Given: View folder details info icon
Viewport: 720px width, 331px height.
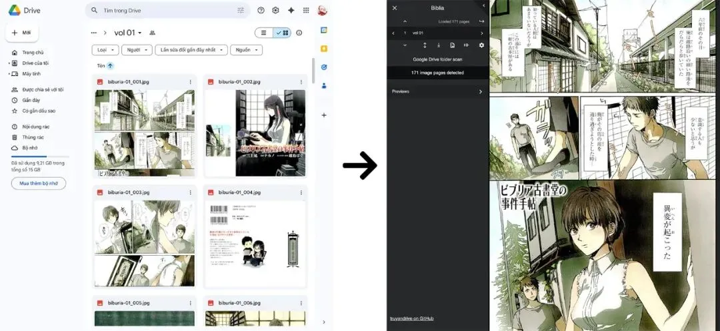Looking at the screenshot, I should point(299,33).
